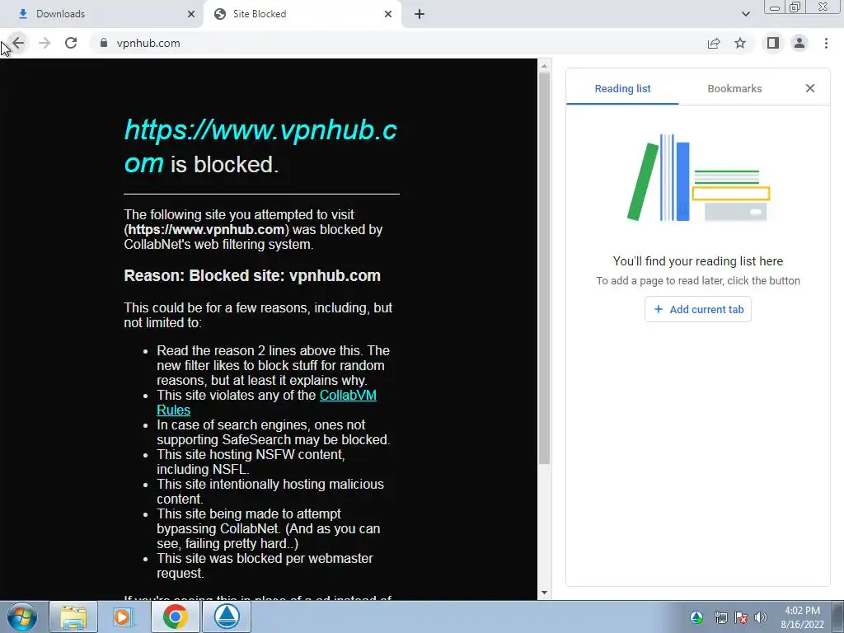The image size is (844, 633).
Task: Bookmark this tab with the star icon
Action: (740, 43)
